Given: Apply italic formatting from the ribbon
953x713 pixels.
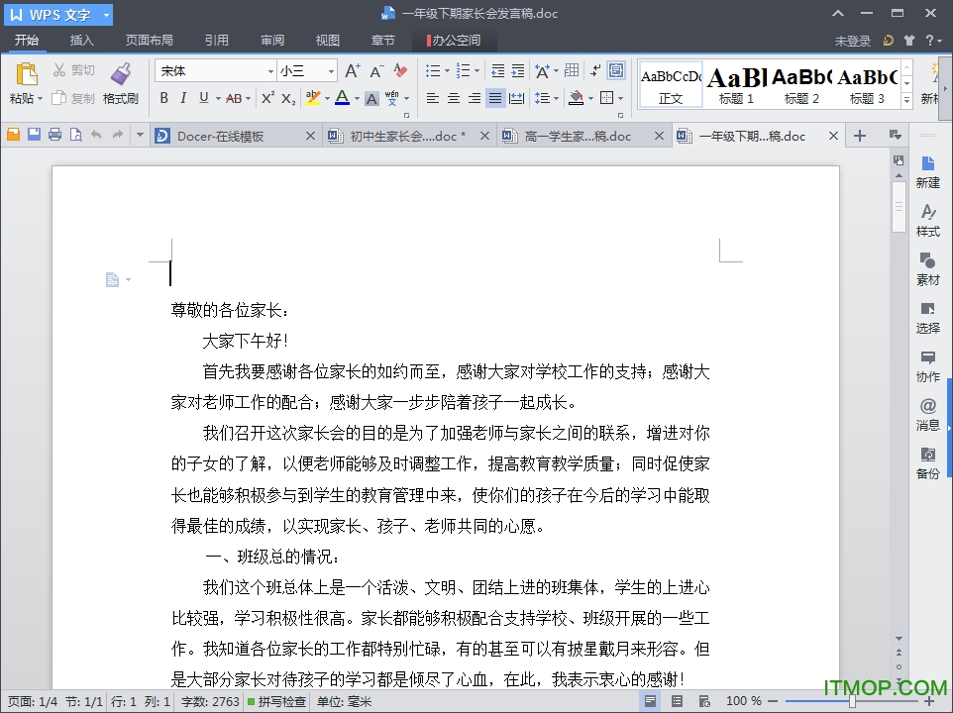Looking at the screenshot, I should (183, 99).
